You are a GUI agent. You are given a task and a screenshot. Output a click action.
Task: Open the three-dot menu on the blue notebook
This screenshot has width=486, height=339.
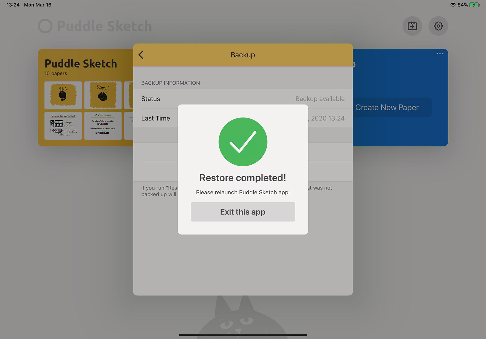click(x=440, y=54)
